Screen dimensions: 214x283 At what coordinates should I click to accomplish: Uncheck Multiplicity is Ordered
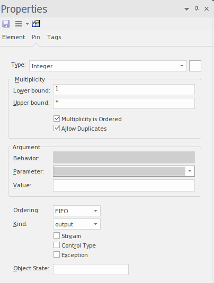57,118
